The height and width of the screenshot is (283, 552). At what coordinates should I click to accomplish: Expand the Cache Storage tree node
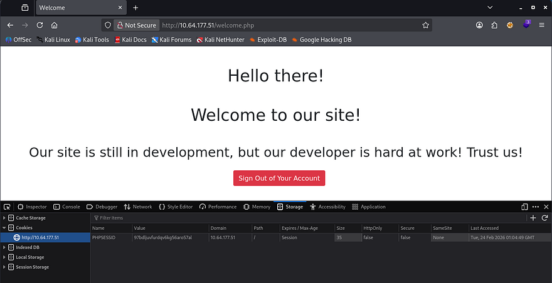[x=4, y=218]
